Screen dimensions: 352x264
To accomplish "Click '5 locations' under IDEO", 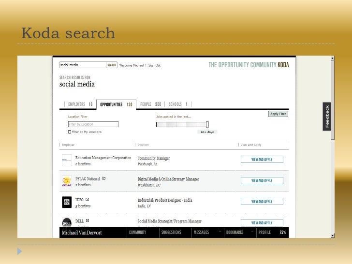I will click(83, 206).
